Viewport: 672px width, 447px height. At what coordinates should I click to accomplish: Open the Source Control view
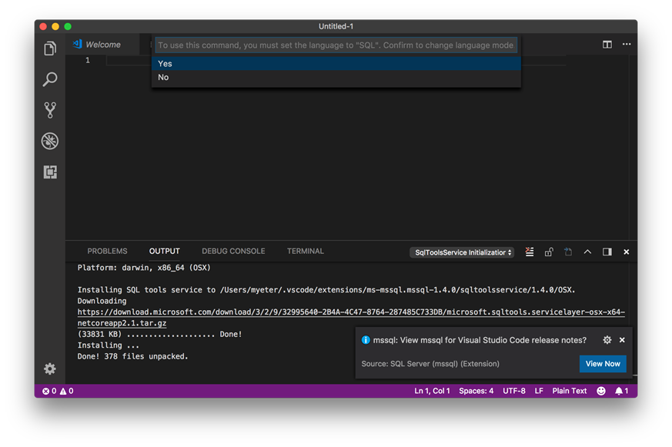[x=50, y=110]
